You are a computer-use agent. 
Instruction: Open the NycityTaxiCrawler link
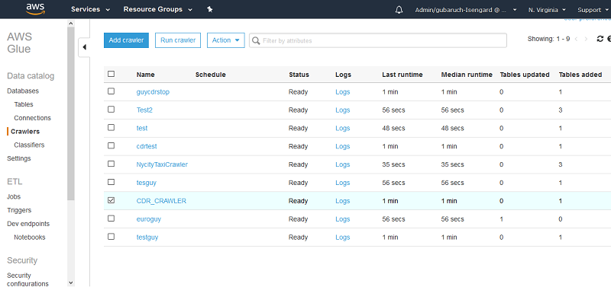(x=162, y=164)
